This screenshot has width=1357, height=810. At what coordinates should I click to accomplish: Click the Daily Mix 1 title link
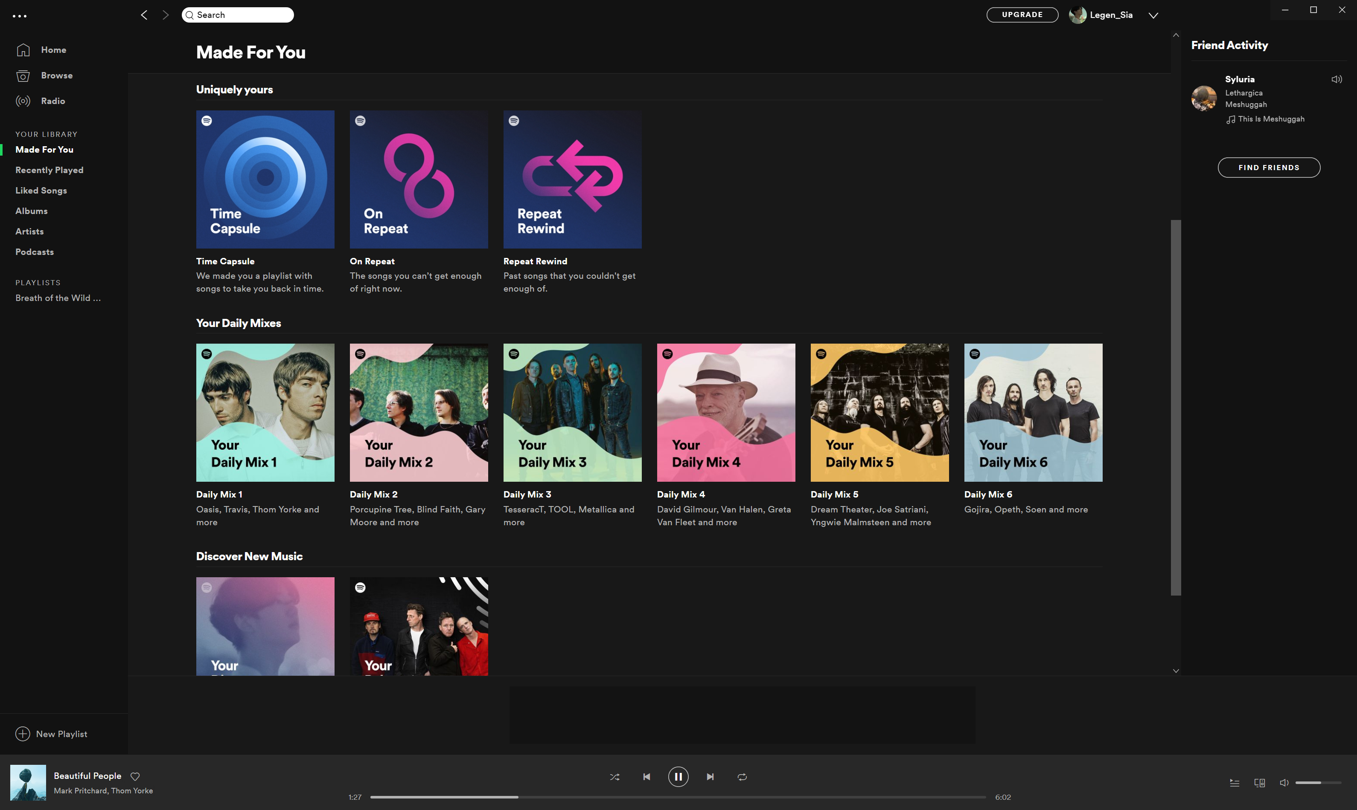219,495
